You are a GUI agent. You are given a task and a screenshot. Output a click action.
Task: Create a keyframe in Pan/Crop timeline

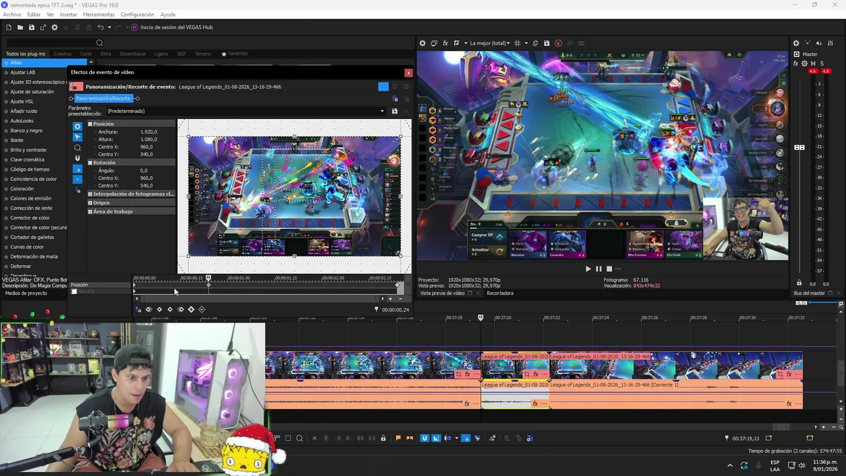click(x=191, y=309)
